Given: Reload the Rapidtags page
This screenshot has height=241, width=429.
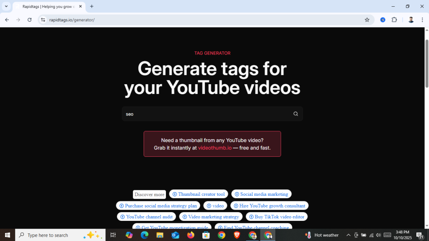Looking at the screenshot, I should click(x=29, y=20).
